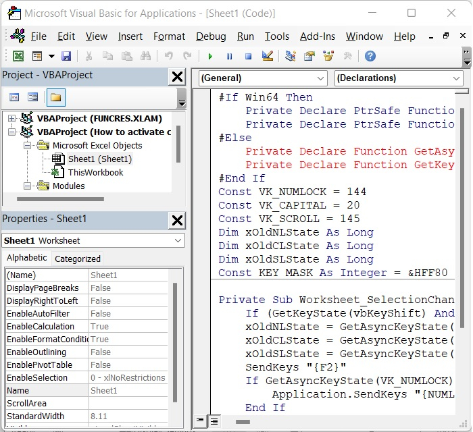This screenshot has height=432, width=473.
Task: Open the (Declarations) procedure dropdown
Action: coord(399,78)
